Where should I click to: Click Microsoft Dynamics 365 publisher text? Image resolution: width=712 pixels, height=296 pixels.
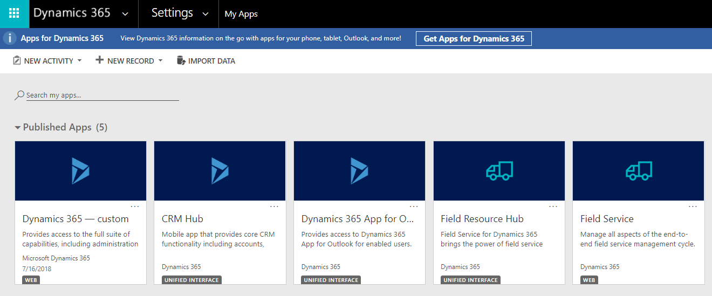[x=56, y=258]
